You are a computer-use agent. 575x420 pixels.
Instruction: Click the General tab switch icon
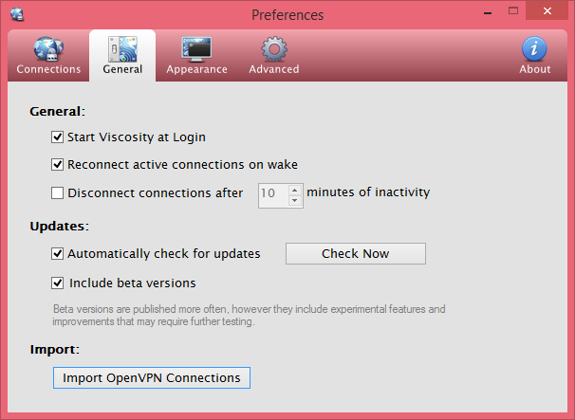point(122,49)
